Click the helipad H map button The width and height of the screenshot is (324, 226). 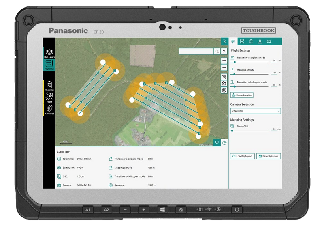coord(224,90)
